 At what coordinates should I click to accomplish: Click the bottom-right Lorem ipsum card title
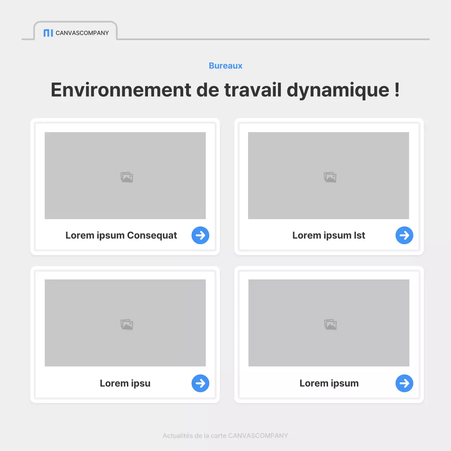(329, 383)
